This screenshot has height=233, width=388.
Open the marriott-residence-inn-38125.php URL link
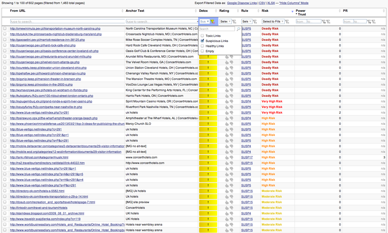(47, 40)
